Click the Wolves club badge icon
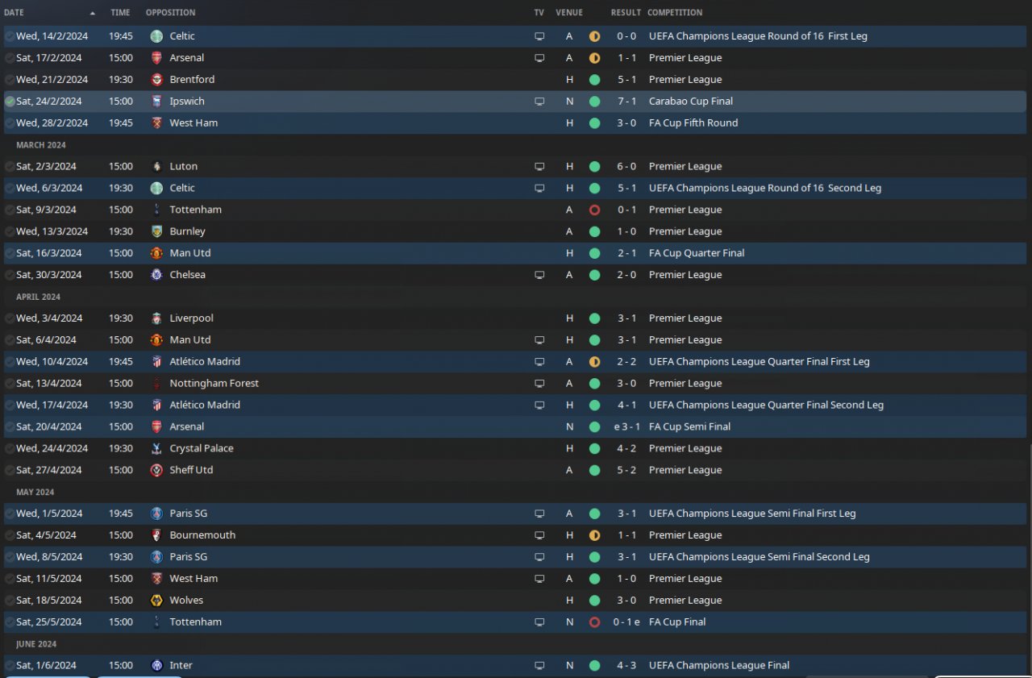This screenshot has width=1032, height=678. click(156, 601)
